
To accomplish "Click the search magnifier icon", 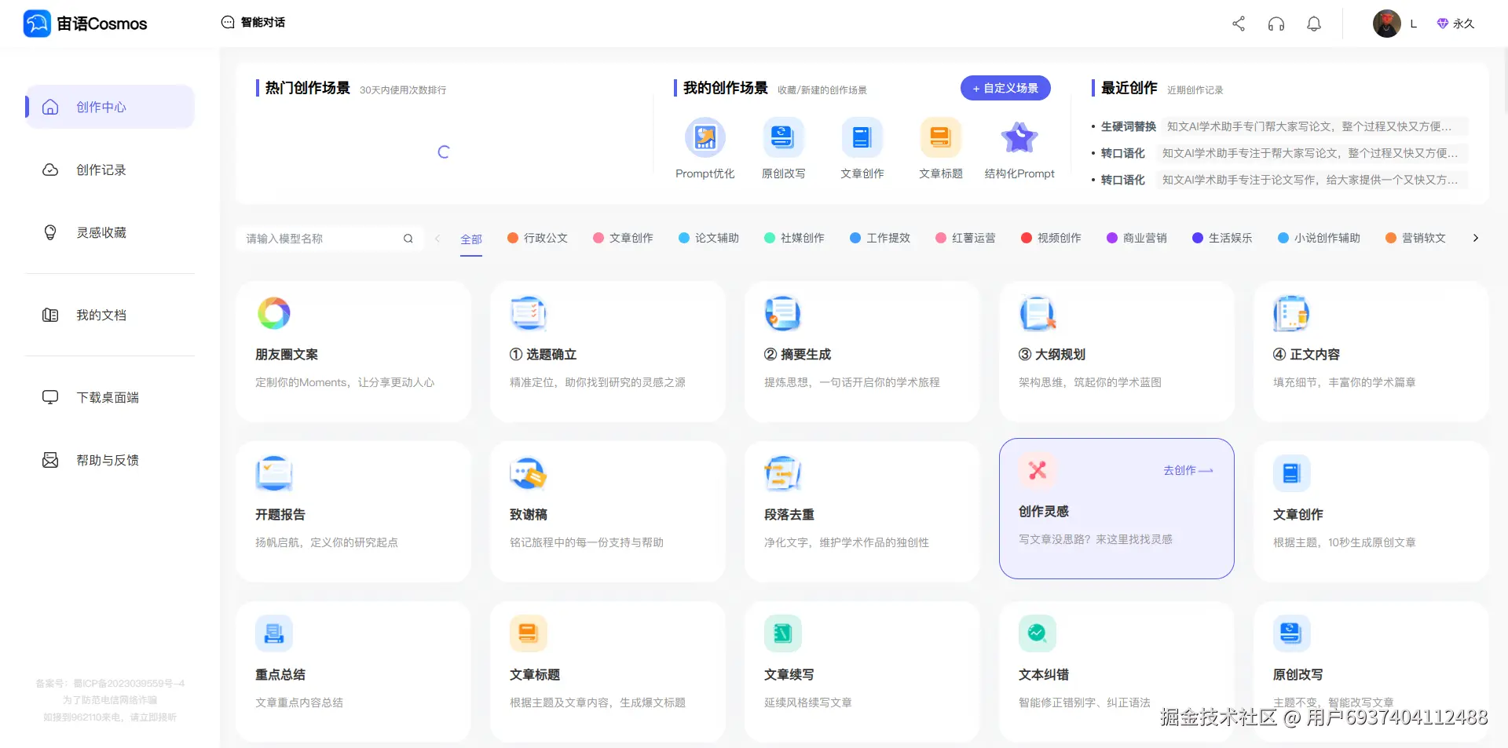I will [x=408, y=239].
